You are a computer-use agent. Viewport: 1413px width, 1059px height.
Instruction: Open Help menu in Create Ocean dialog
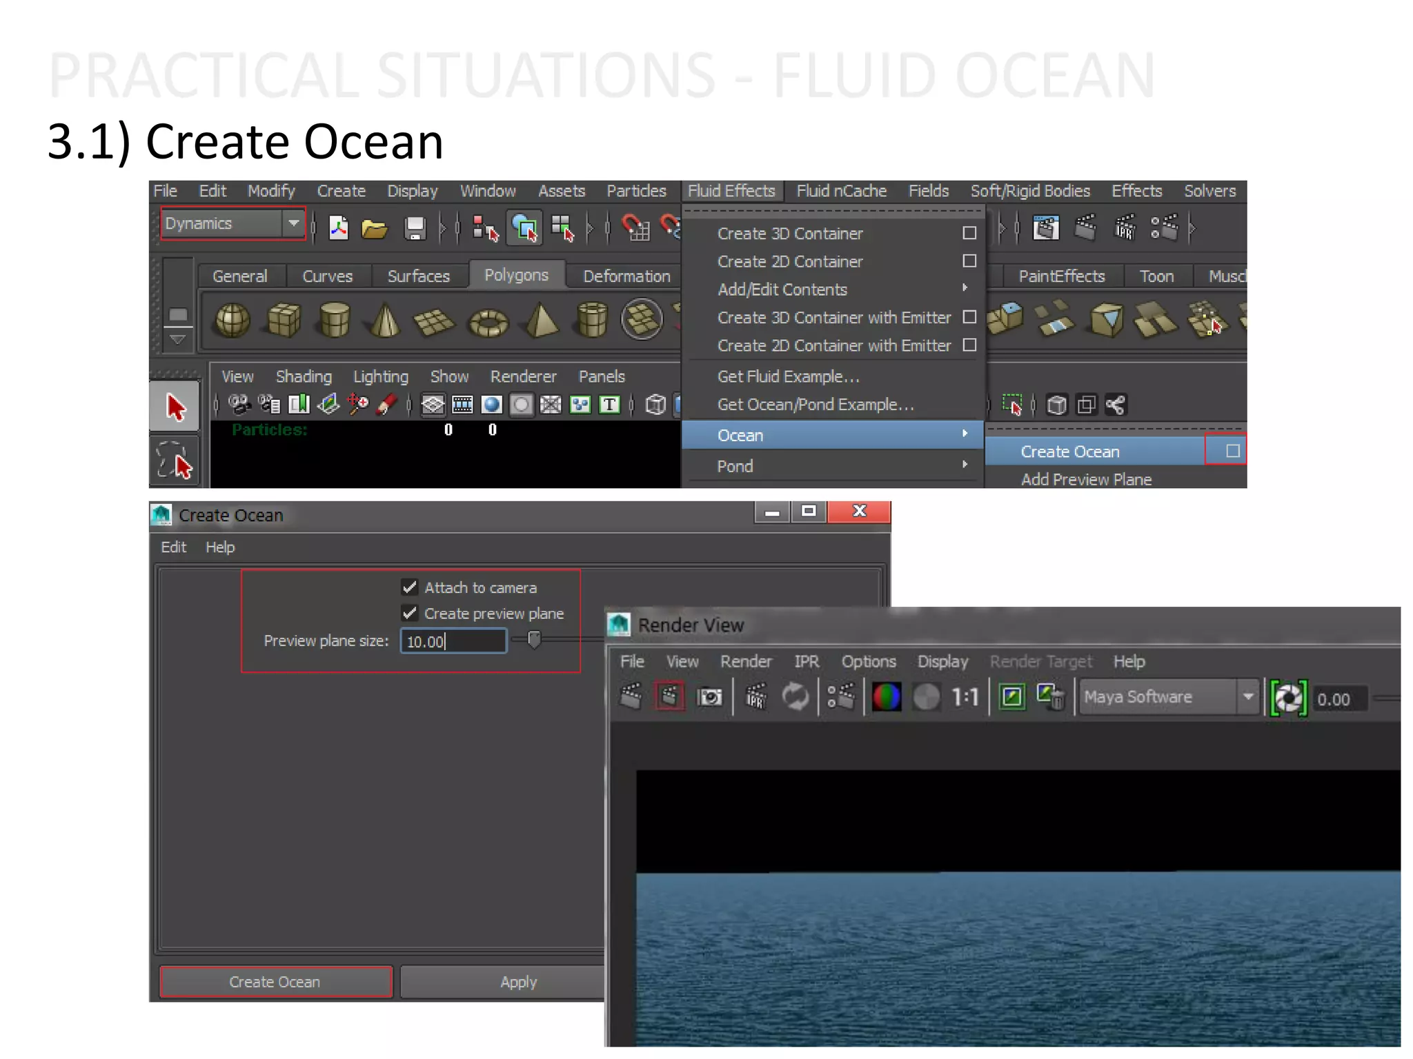(220, 547)
